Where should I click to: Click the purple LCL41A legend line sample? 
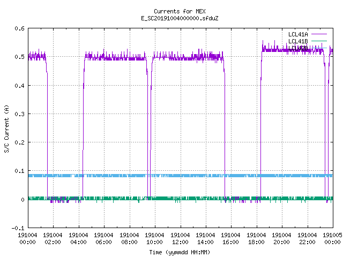pos(319,34)
